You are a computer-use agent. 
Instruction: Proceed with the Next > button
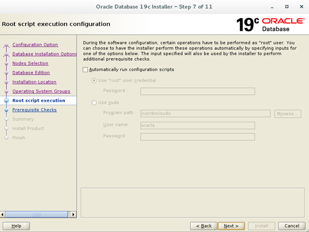pos(231,226)
